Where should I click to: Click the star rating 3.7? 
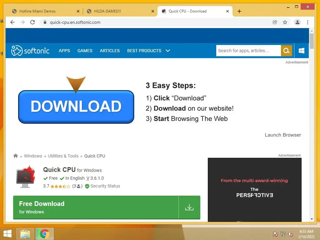[57, 186]
